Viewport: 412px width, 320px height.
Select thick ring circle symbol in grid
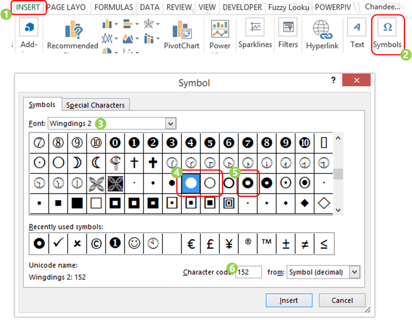tap(248, 183)
